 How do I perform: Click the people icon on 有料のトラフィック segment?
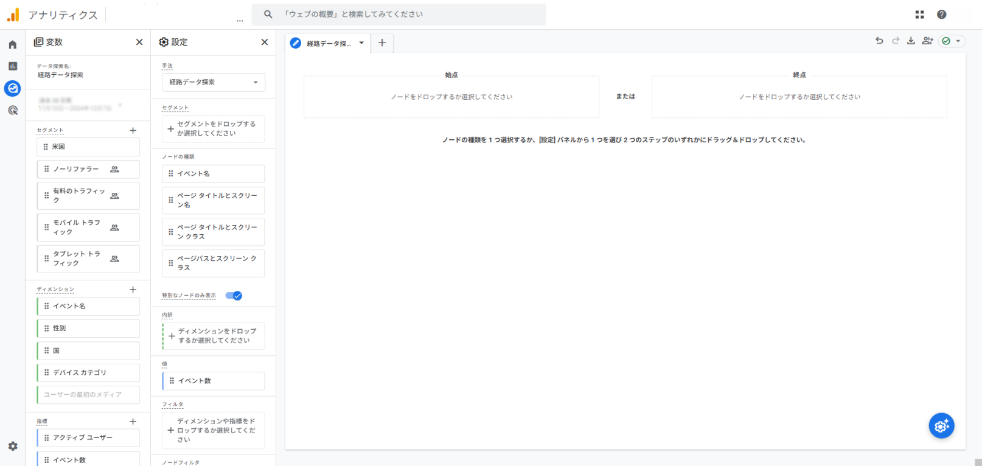tap(114, 196)
